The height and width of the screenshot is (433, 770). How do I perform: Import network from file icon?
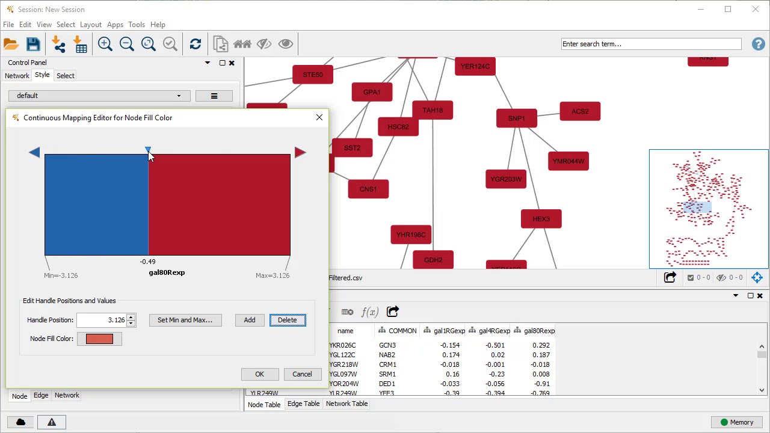pyautogui.click(x=58, y=44)
